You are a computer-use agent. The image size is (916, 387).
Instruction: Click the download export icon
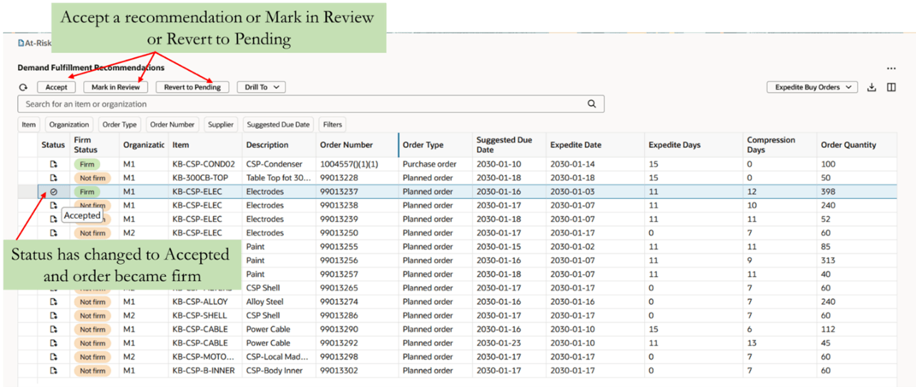[872, 87]
